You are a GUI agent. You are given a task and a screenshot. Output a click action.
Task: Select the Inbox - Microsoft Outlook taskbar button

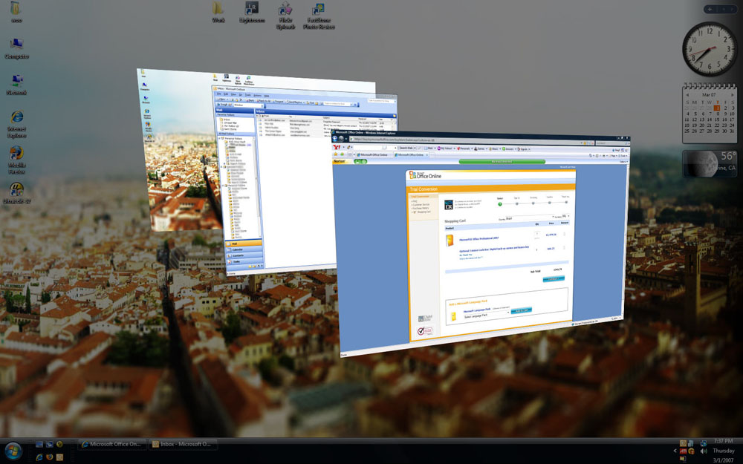184,444
